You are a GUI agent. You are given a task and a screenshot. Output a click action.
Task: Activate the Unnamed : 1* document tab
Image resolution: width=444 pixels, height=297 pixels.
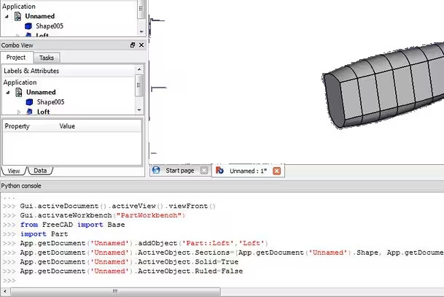point(248,171)
